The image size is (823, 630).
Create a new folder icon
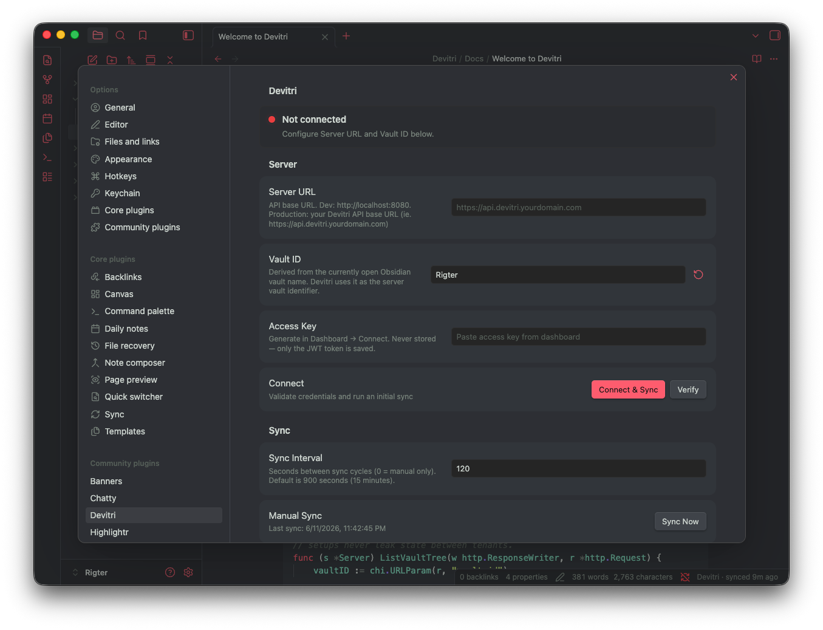112,60
